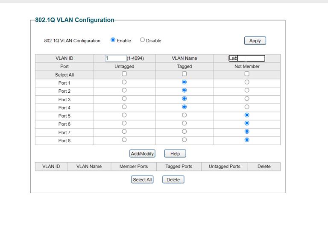Image resolution: width=328 pixels, height=229 pixels.
Task: Set Port 3 to Untagged
Action: point(124,99)
